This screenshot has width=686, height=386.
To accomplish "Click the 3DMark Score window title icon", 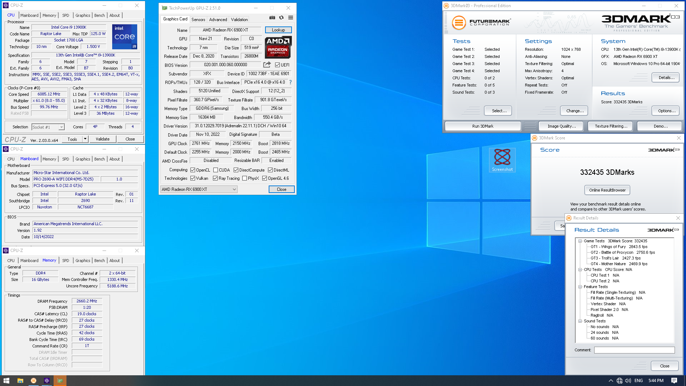I will pos(535,138).
